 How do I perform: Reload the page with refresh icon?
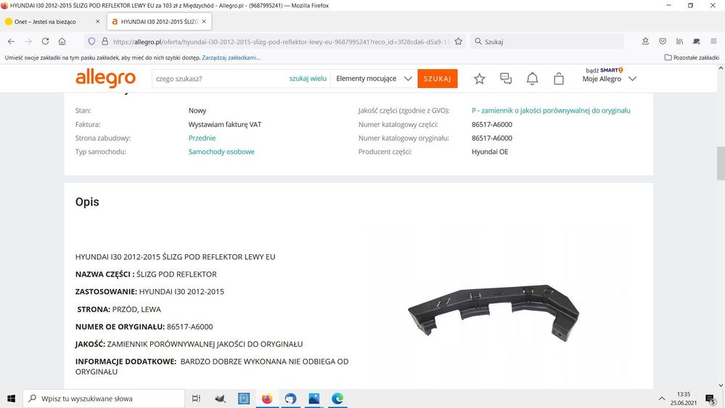[45, 41]
